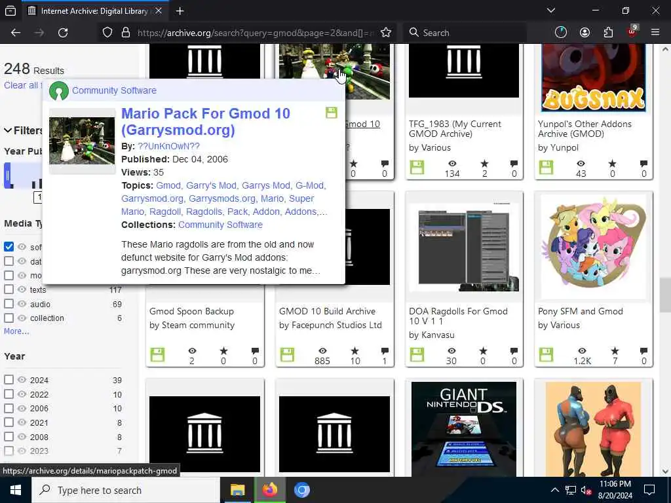This screenshot has height=503, width=671.
Task: Click views eye icon on Pony SFM card
Action: coord(582,351)
